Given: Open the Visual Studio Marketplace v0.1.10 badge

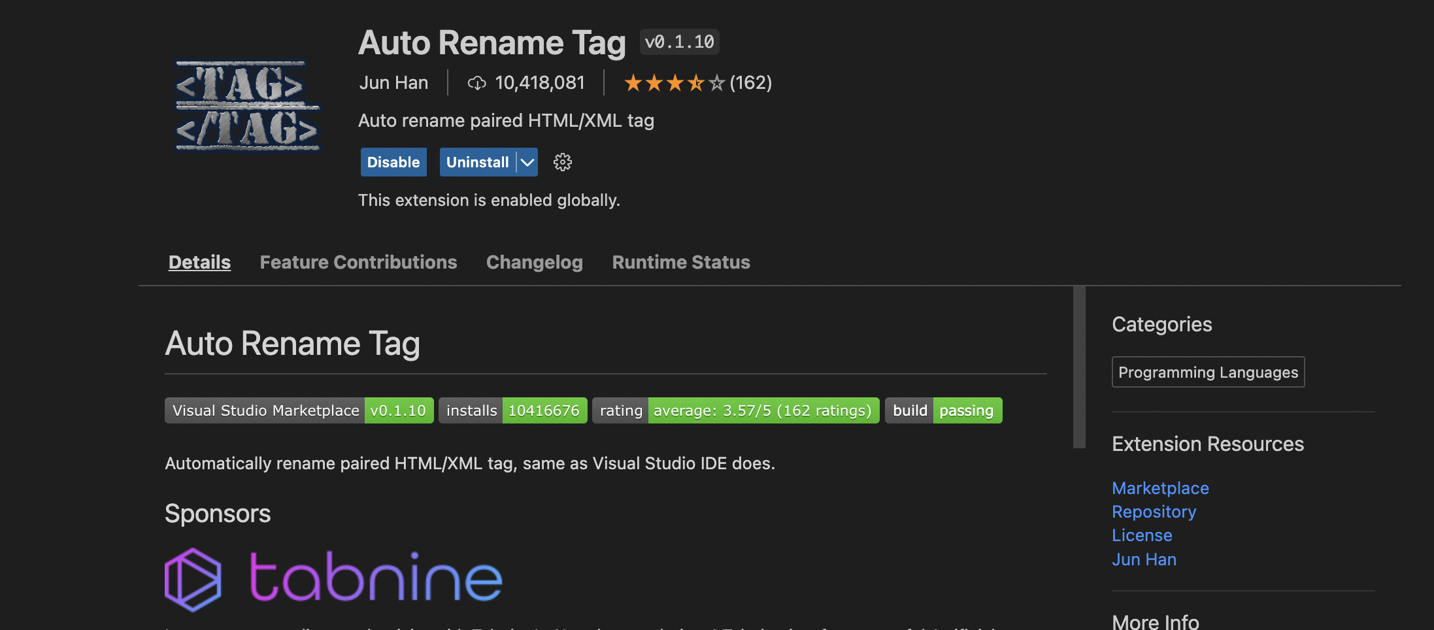Looking at the screenshot, I should pyautogui.click(x=299, y=410).
